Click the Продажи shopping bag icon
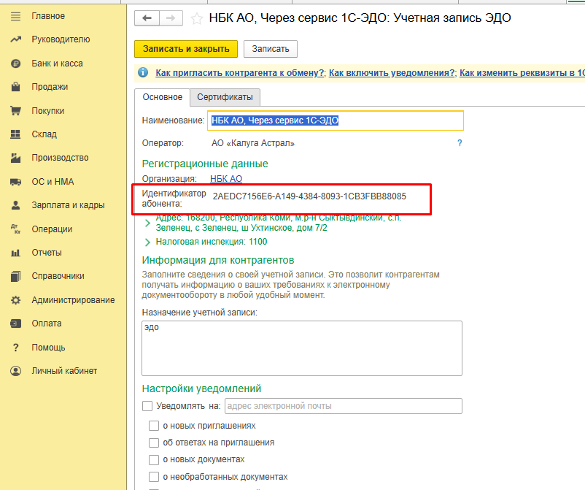The image size is (585, 490). (15, 87)
